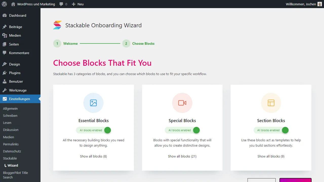This screenshot has height=182, width=324.
Task: Switch off the Section Blocks toggle
Action: 271,130
